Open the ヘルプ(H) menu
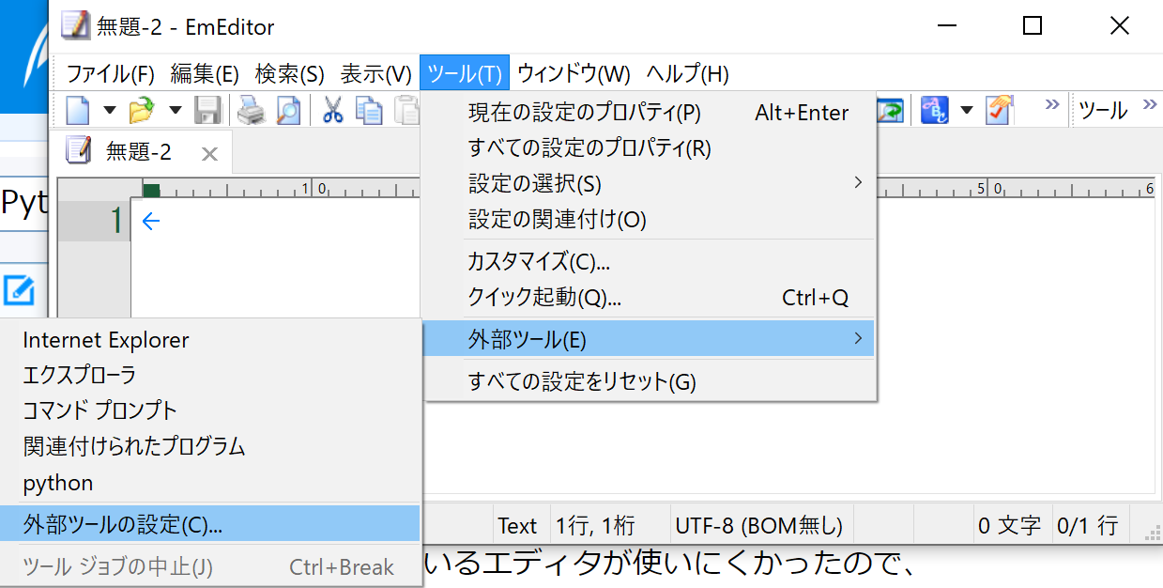Screen dimensions: 1163x588 (x=687, y=73)
